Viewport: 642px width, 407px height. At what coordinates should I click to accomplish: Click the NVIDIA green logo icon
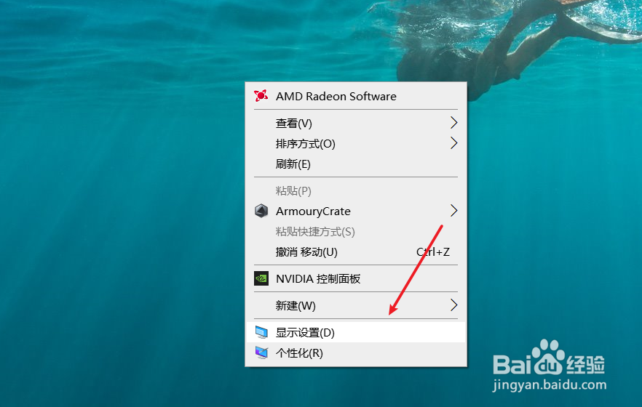261,278
